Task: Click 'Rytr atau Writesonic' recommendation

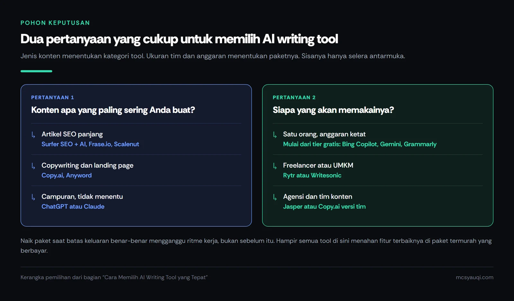Action: [x=312, y=175]
